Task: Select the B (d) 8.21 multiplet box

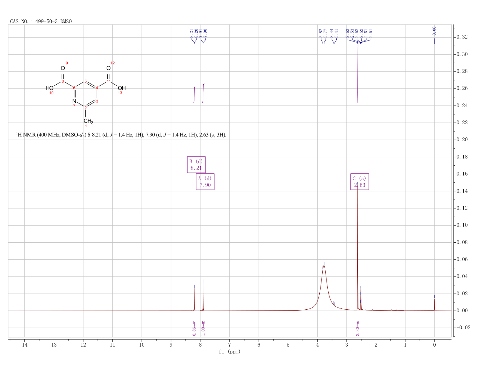Action: tap(196, 165)
